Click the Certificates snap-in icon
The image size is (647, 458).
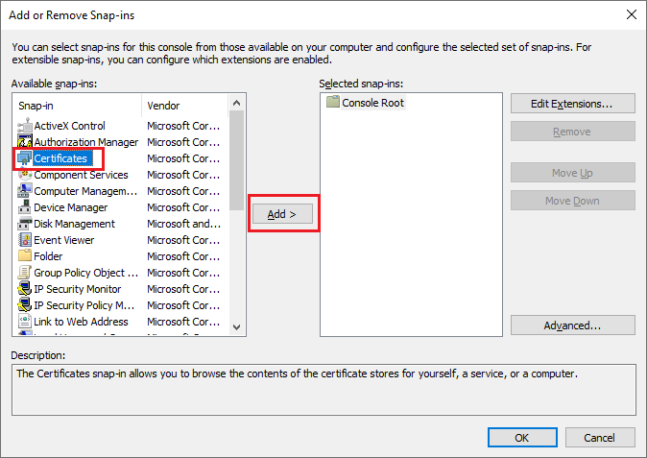tap(25, 158)
